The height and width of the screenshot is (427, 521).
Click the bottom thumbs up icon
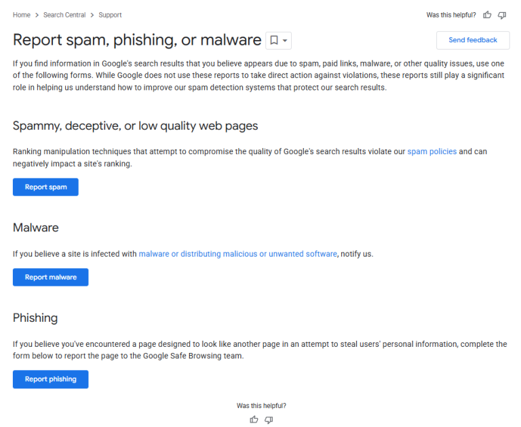[254, 420]
